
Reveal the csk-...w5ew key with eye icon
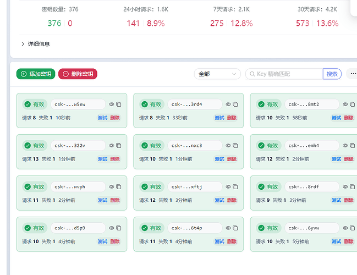pyautogui.click(x=111, y=105)
